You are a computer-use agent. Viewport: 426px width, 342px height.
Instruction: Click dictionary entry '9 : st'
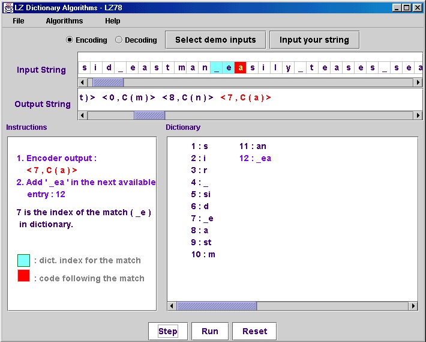tap(201, 242)
